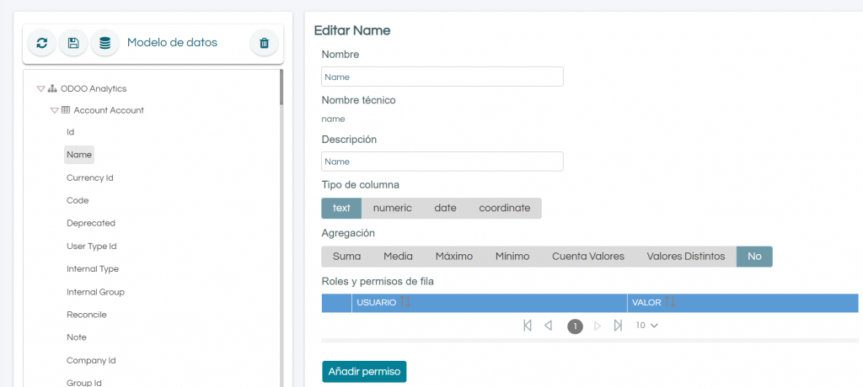The height and width of the screenshot is (387, 863).
Task: Set aggregation to Suma
Action: (x=346, y=257)
